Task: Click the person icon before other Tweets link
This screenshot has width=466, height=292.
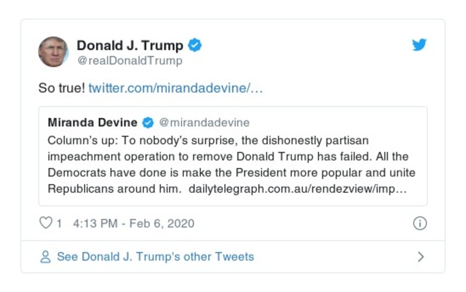Action: click(45, 257)
